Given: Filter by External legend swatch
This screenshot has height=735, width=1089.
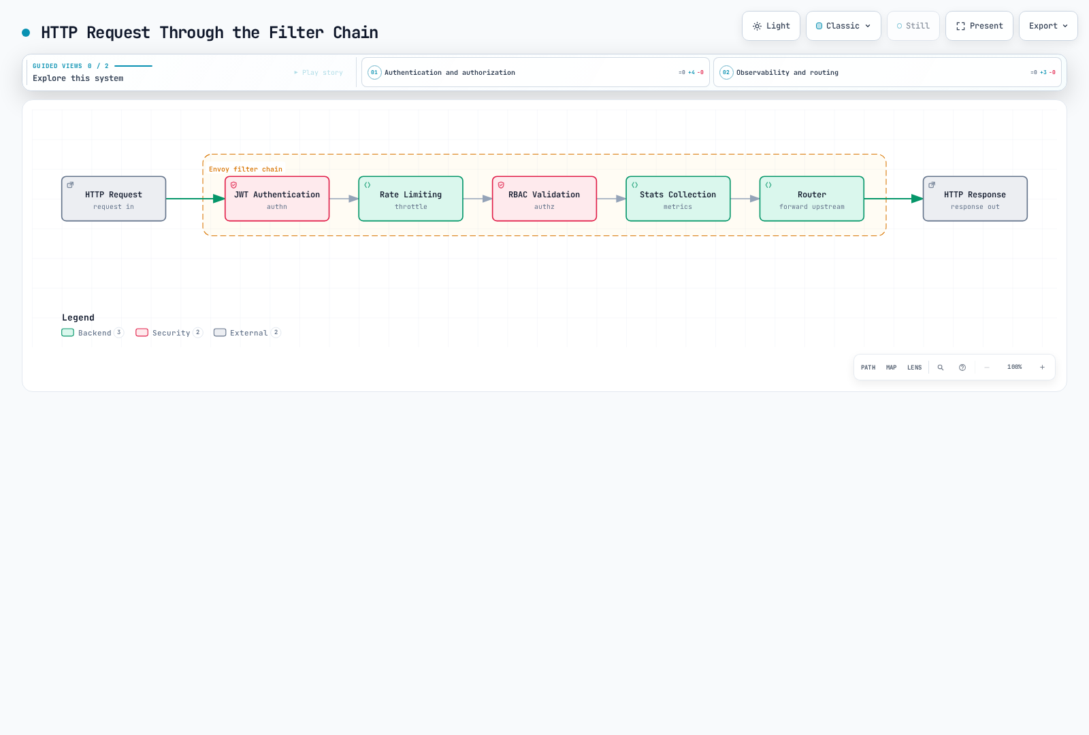Looking at the screenshot, I should [220, 333].
